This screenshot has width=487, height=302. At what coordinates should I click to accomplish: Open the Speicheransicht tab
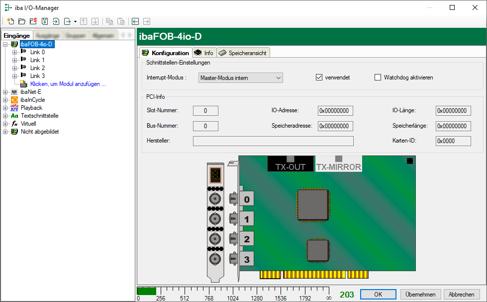pyautogui.click(x=243, y=53)
